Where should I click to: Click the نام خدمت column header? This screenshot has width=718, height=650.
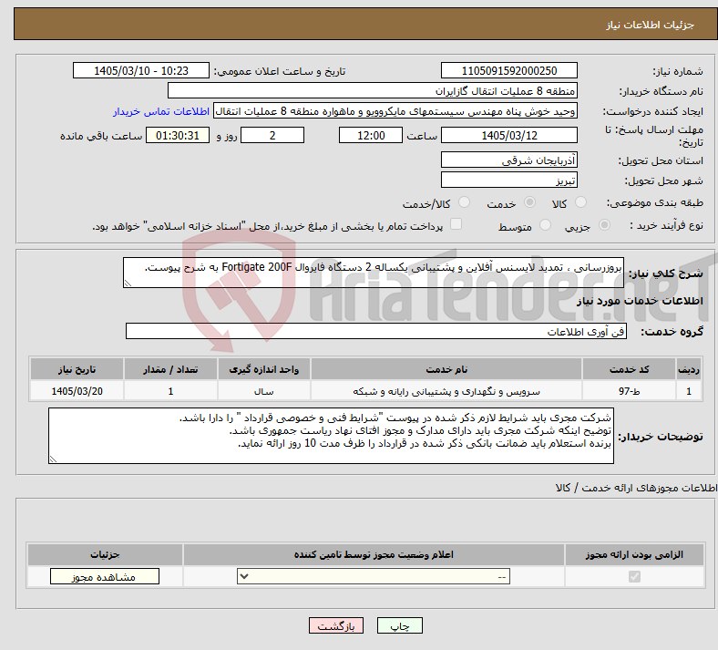446,369
